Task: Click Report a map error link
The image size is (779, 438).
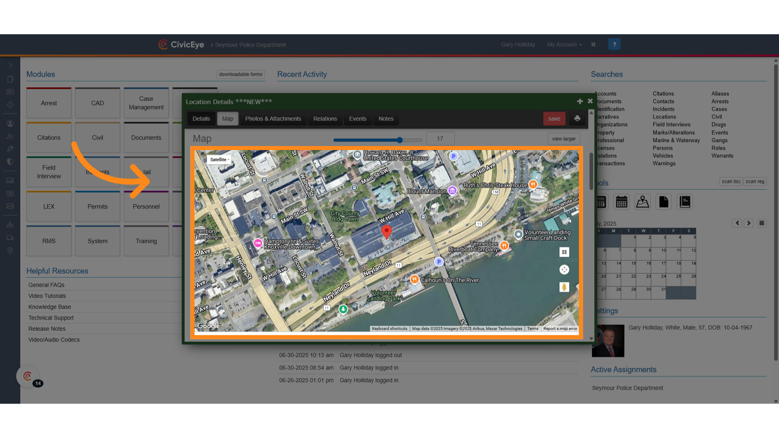Action: point(560,328)
